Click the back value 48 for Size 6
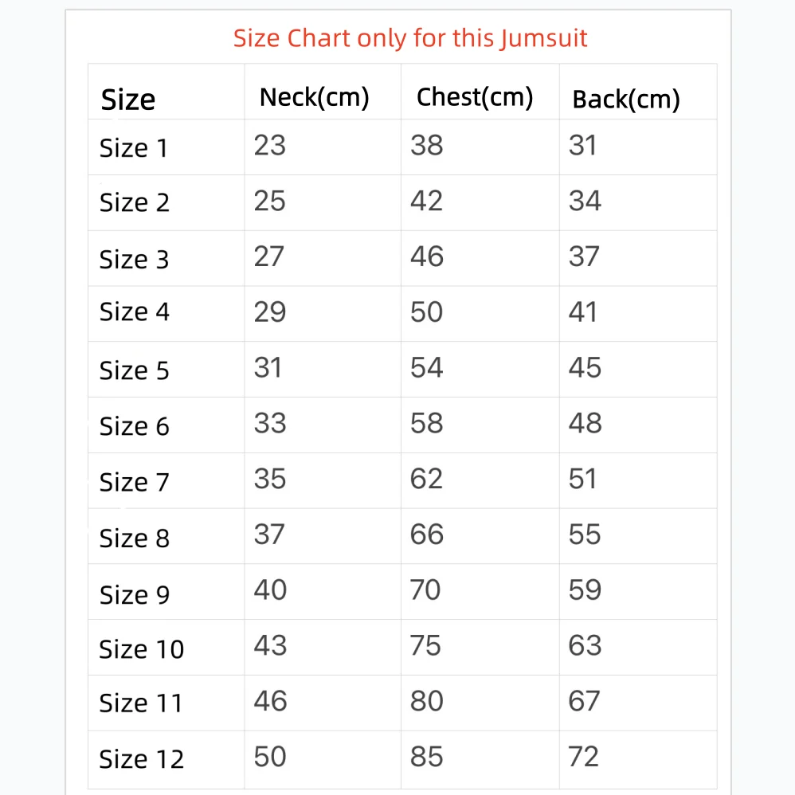 [584, 423]
